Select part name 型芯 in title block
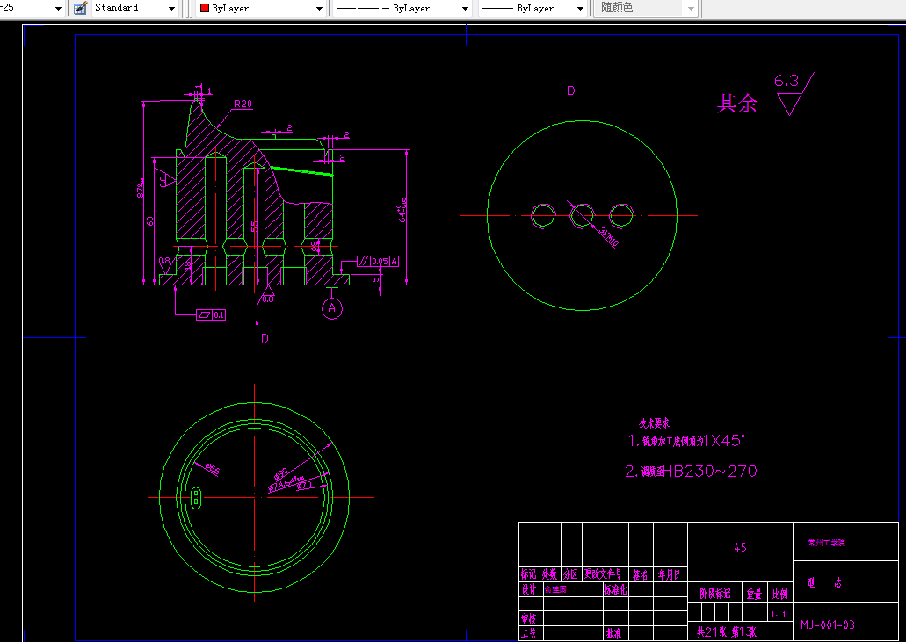Image resolution: width=906 pixels, height=642 pixels. [825, 584]
